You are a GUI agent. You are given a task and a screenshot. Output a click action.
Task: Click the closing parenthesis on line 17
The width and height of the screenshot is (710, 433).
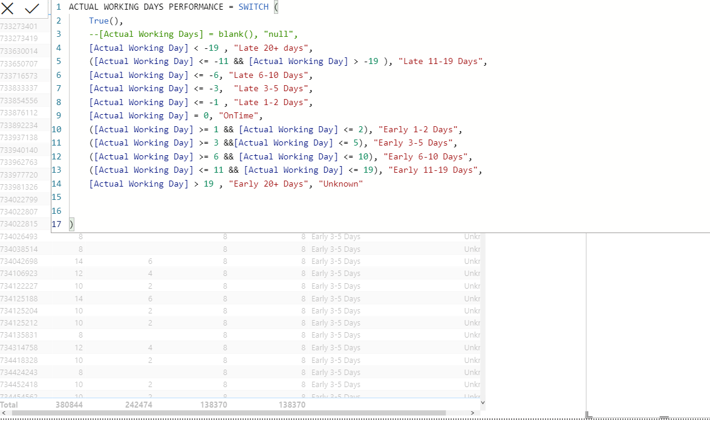tap(71, 224)
